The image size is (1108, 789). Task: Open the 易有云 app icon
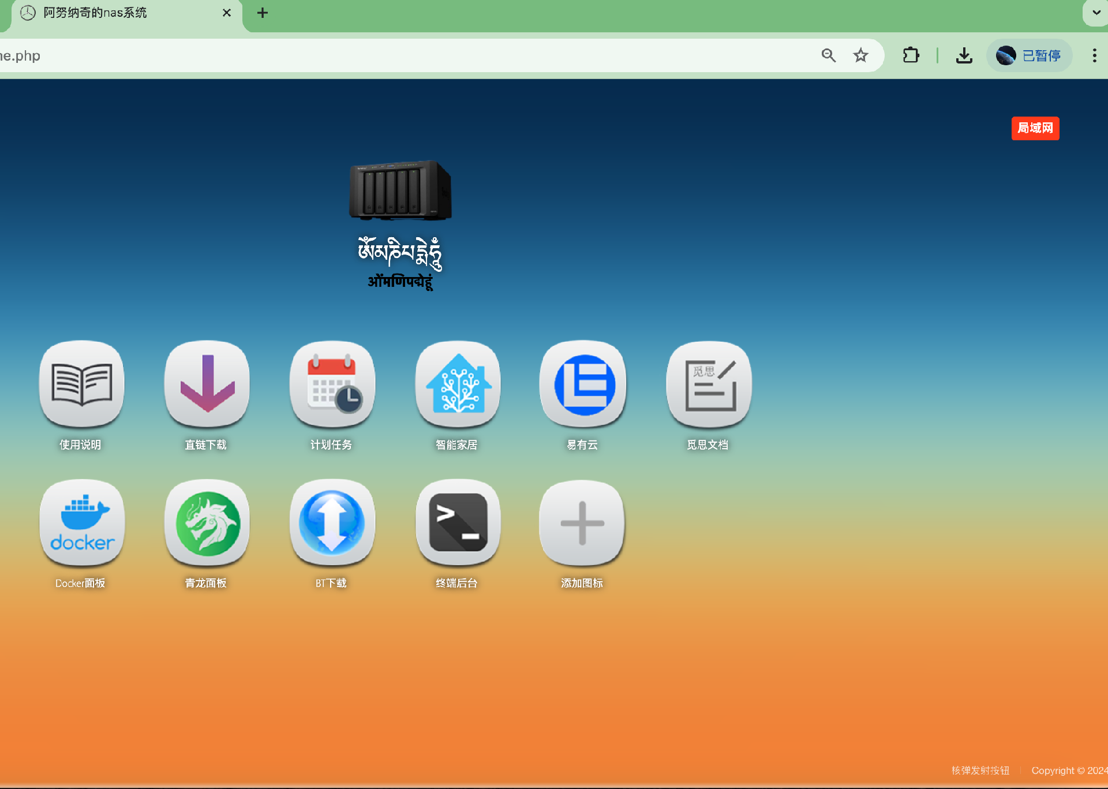coord(583,384)
